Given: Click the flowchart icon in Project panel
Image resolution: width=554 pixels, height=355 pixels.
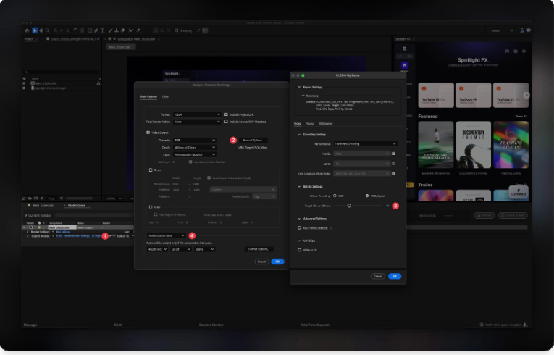Looking at the screenshot, I should (x=98, y=83).
